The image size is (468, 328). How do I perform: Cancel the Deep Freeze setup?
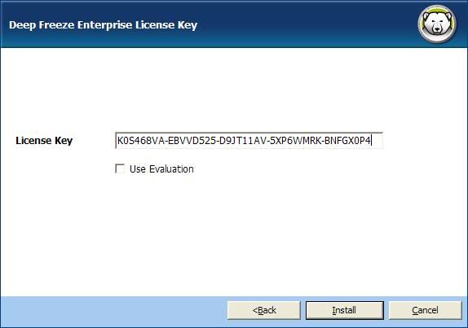tap(426, 310)
